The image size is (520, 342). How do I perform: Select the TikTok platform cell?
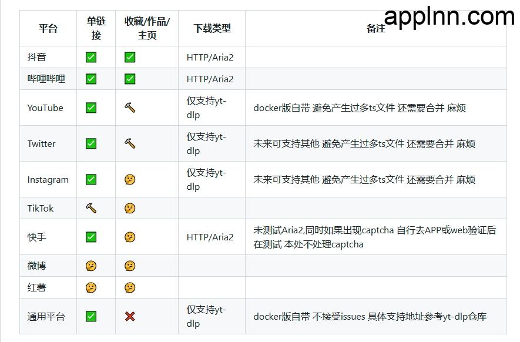coord(48,209)
